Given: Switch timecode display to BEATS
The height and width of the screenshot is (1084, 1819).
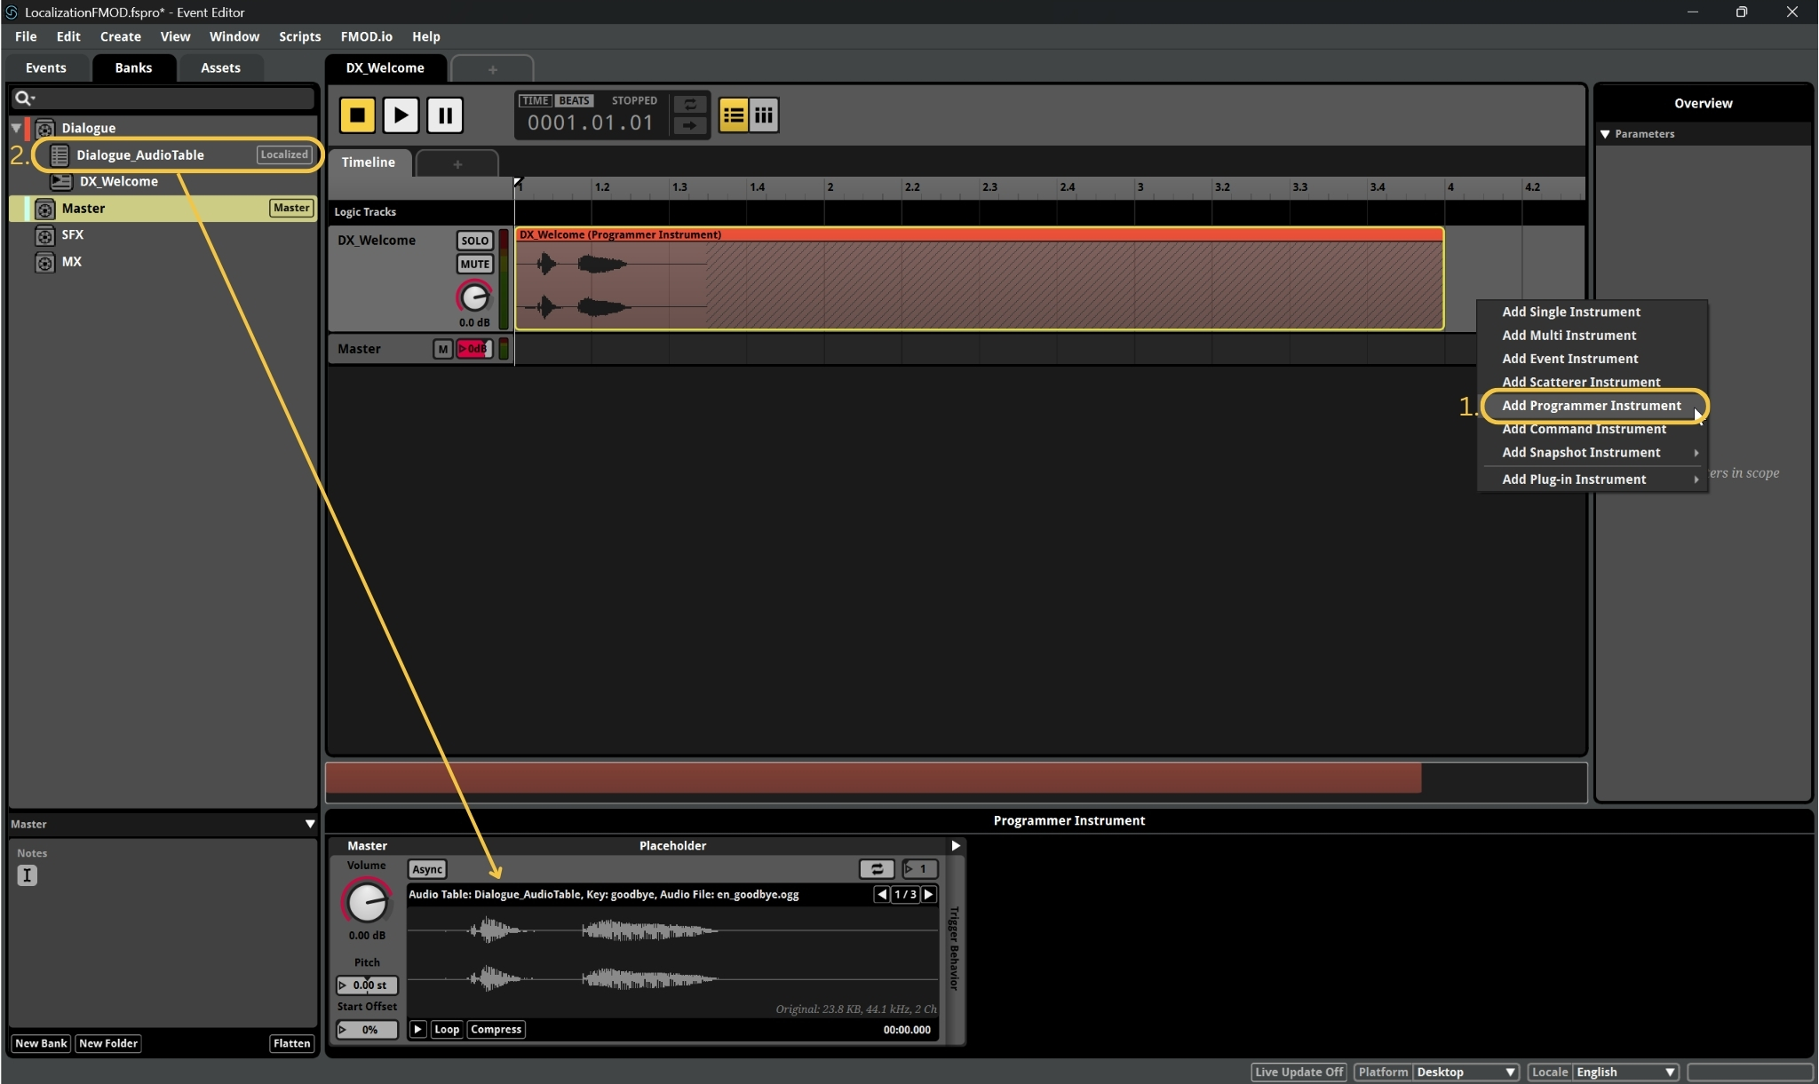Looking at the screenshot, I should click(x=574, y=100).
